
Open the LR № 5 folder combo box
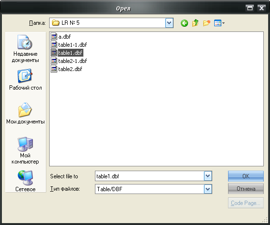click(x=111, y=23)
